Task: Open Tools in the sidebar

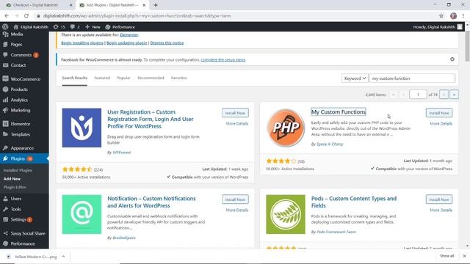Action: [x=15, y=209]
